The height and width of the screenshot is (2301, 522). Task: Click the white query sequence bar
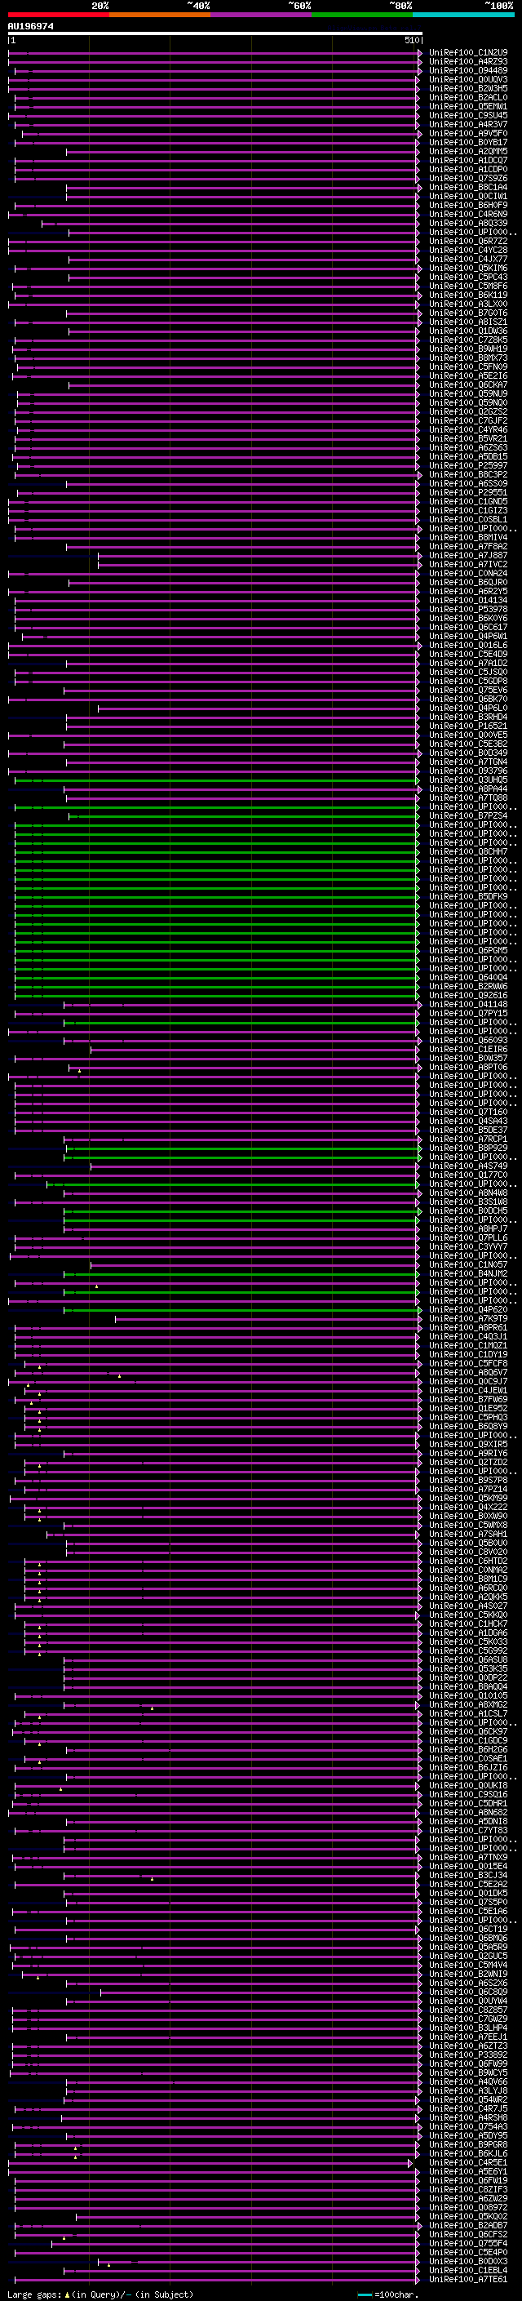pyautogui.click(x=215, y=34)
